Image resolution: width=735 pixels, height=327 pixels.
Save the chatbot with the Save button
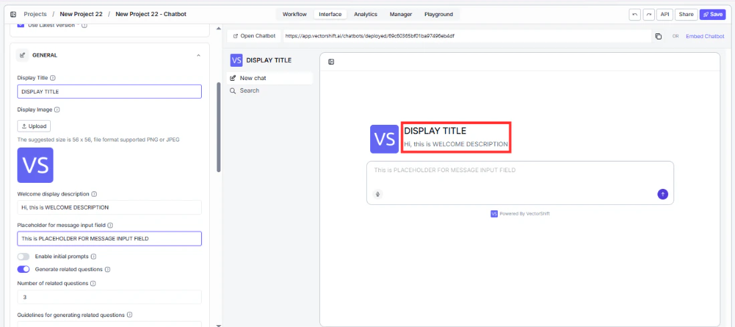point(712,15)
